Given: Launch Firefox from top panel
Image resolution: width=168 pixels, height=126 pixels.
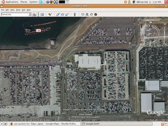Looking at the screenshot, I should click(51, 2).
